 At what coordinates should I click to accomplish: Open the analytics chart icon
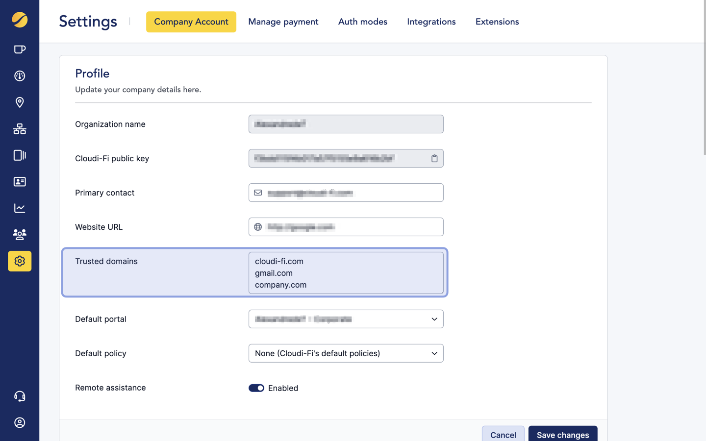20,208
